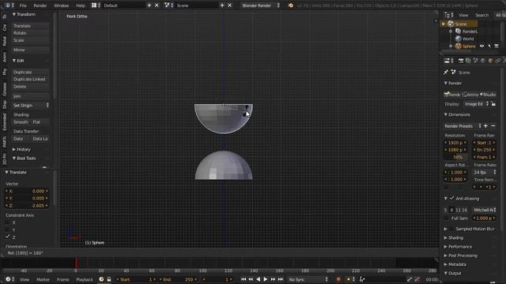
Task: Remove a render preset with minus
Action: [x=493, y=126]
